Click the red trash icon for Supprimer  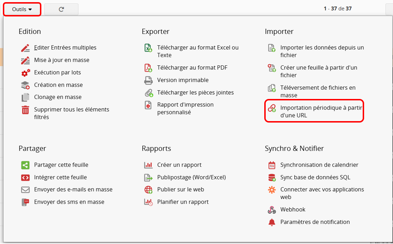(25, 110)
